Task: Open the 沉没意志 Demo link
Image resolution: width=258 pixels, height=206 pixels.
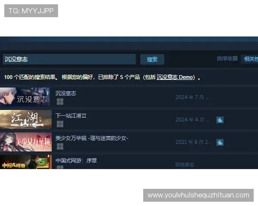Action: (x=175, y=77)
